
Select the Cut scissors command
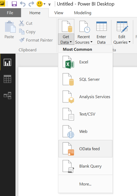(x=26, y=23)
